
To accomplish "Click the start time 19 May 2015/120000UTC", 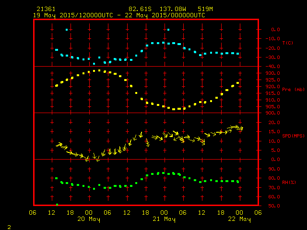I will pyautogui.click(x=73, y=15).
